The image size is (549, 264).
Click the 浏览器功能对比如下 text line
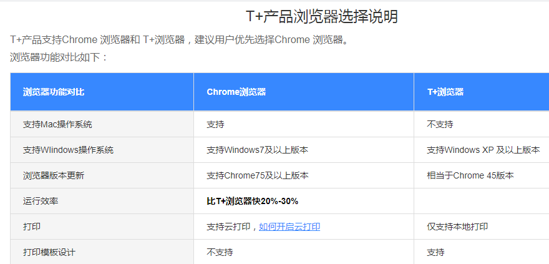59,57
